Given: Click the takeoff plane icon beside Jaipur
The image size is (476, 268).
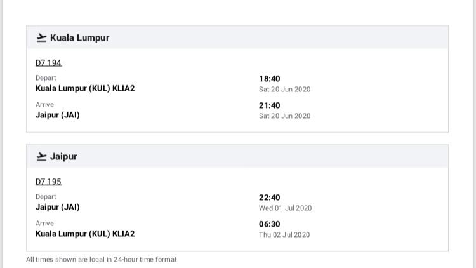Looking at the screenshot, I should [x=41, y=156].
